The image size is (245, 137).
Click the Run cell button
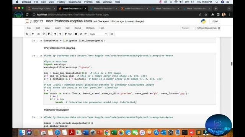pos(69,34)
